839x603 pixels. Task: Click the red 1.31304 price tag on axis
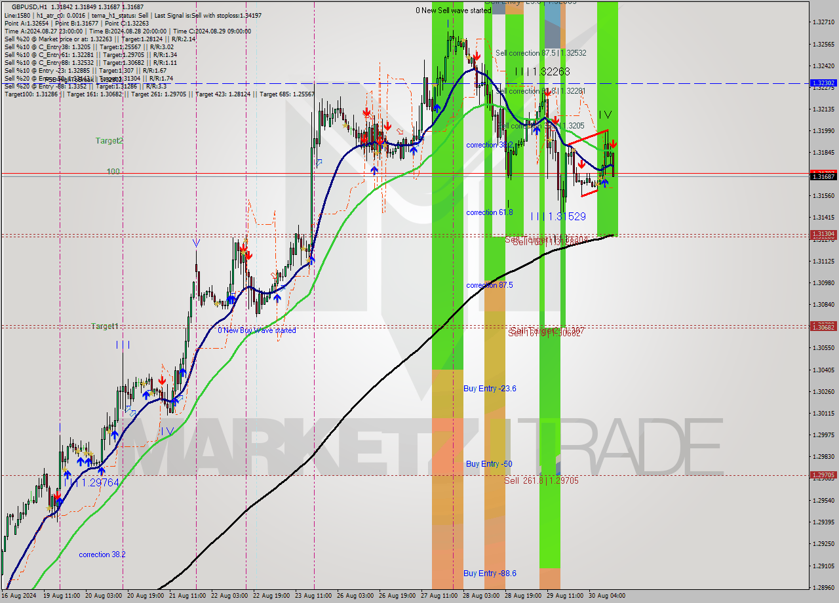823,234
